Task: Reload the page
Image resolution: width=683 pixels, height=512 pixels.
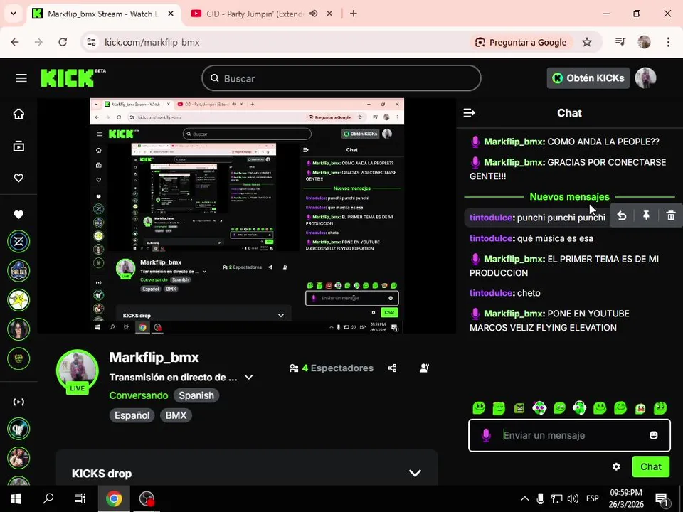Action: (x=63, y=42)
